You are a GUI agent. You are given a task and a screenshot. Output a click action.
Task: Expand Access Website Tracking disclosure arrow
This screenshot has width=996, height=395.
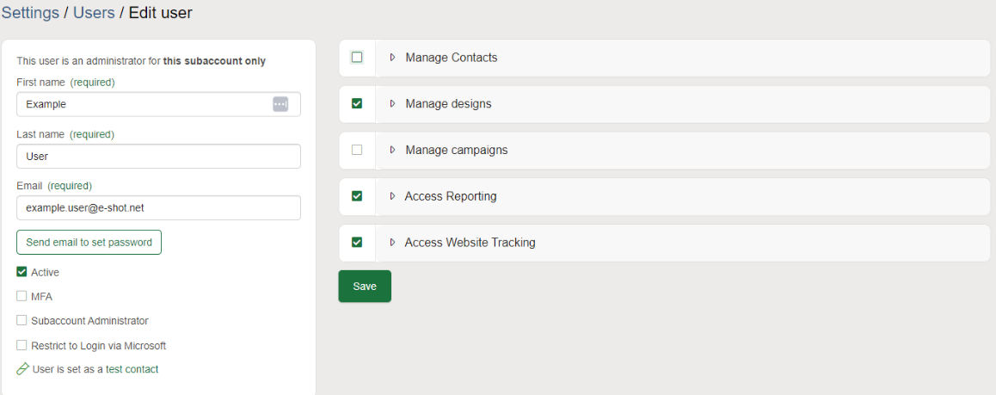(392, 243)
